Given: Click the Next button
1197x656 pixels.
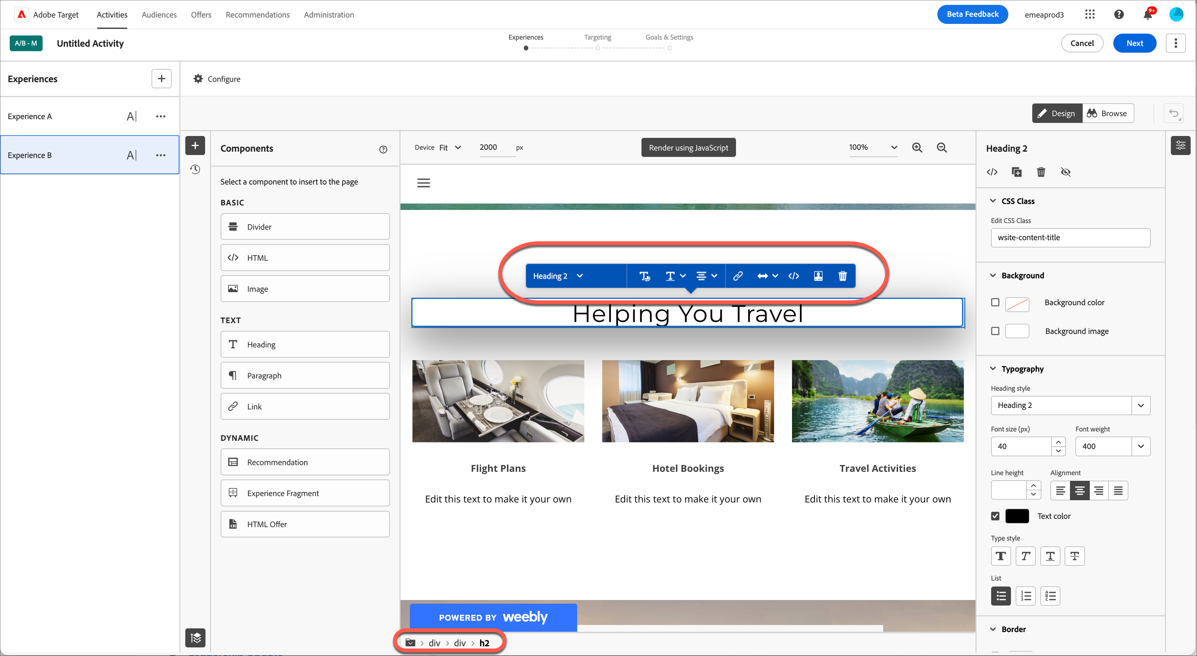Looking at the screenshot, I should click(1134, 43).
